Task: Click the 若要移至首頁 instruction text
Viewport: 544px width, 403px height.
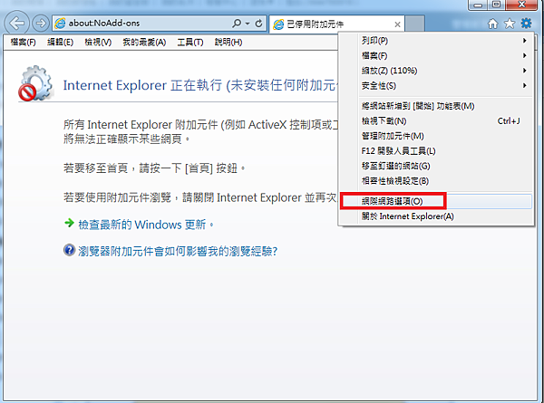Action: point(154,168)
